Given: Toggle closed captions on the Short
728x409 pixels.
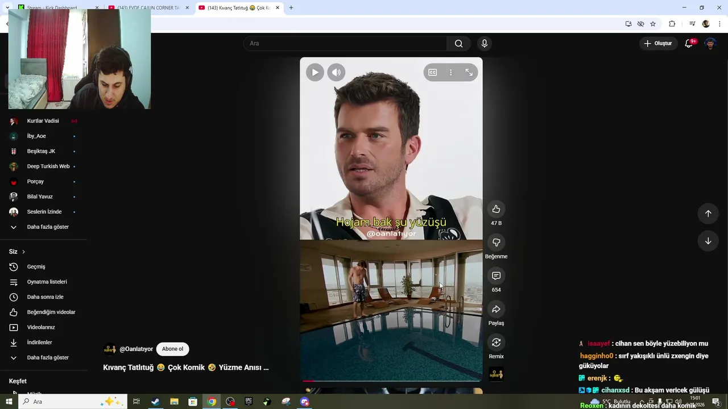Looking at the screenshot, I should [x=433, y=72].
